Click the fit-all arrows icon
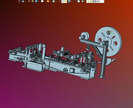Image resolution: width=133 pixels, height=108 pixels. [x=59, y=1]
